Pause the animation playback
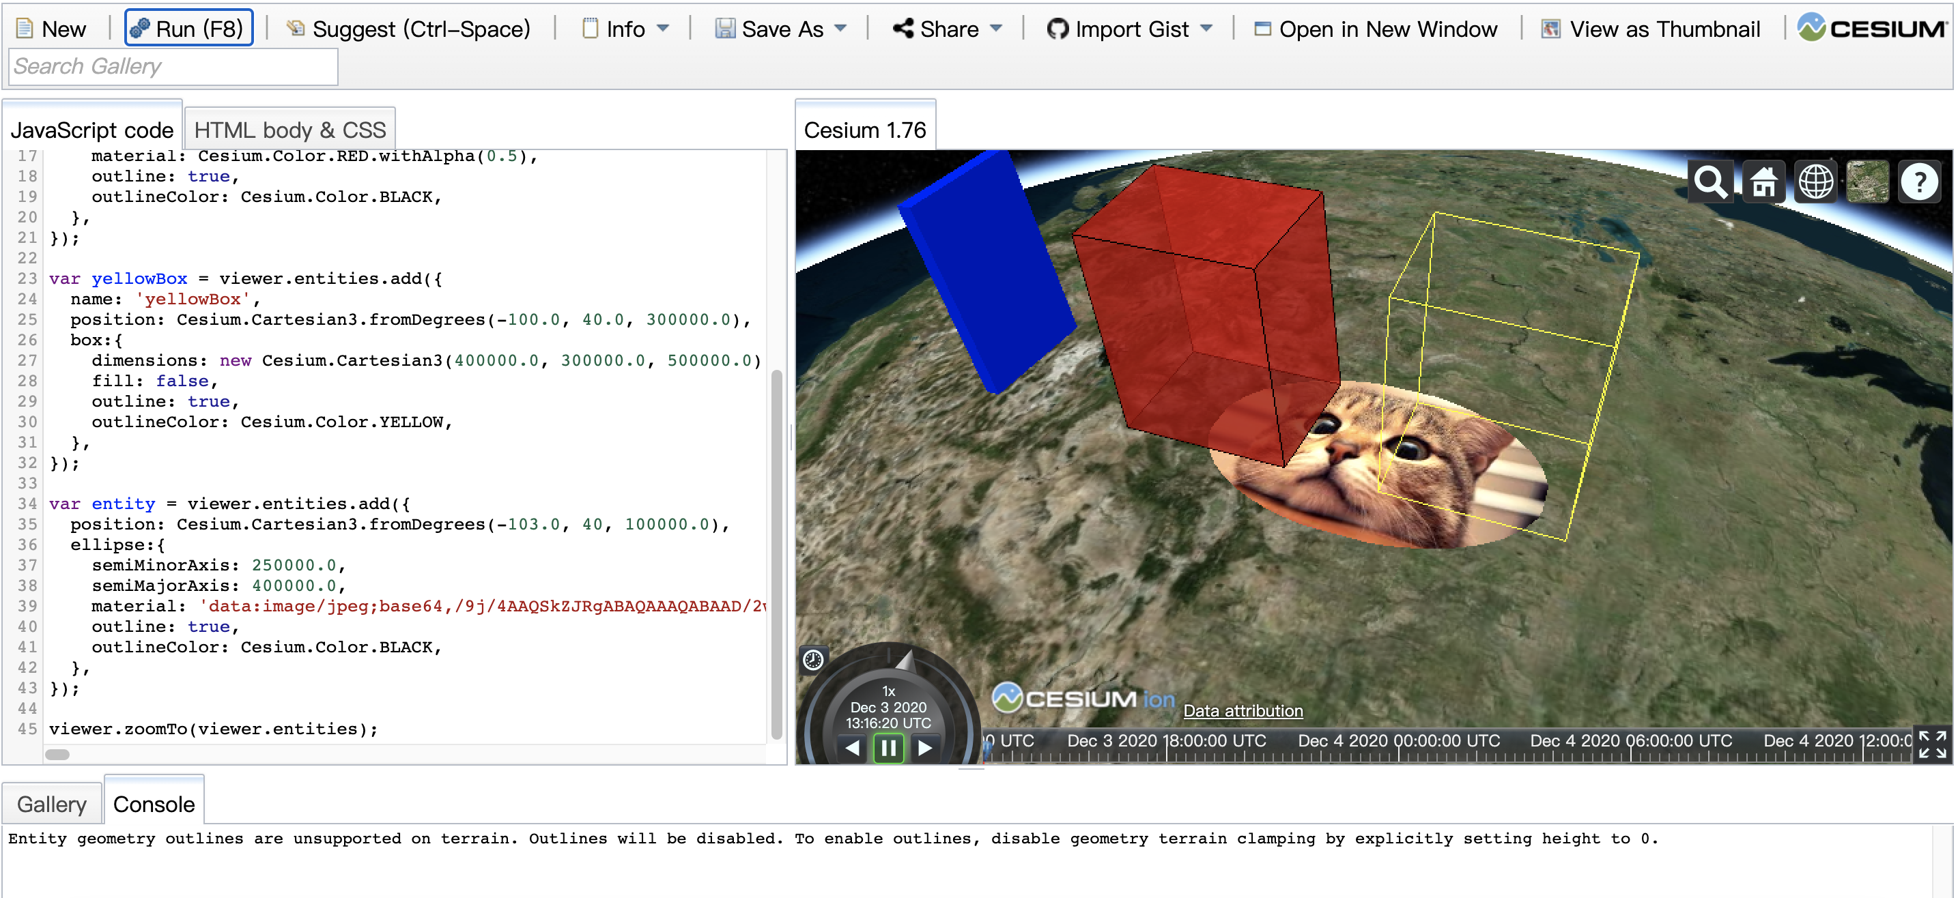The image size is (1958, 898). pyautogui.click(x=888, y=749)
